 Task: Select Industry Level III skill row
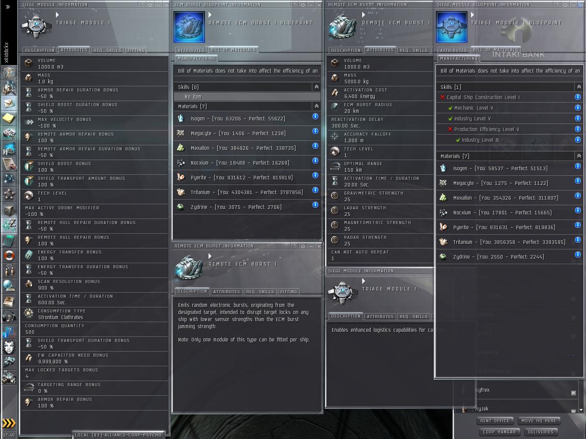point(510,140)
